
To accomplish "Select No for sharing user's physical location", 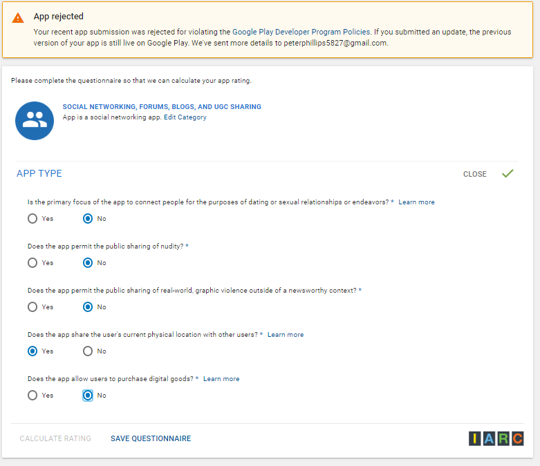I will pyautogui.click(x=88, y=351).
